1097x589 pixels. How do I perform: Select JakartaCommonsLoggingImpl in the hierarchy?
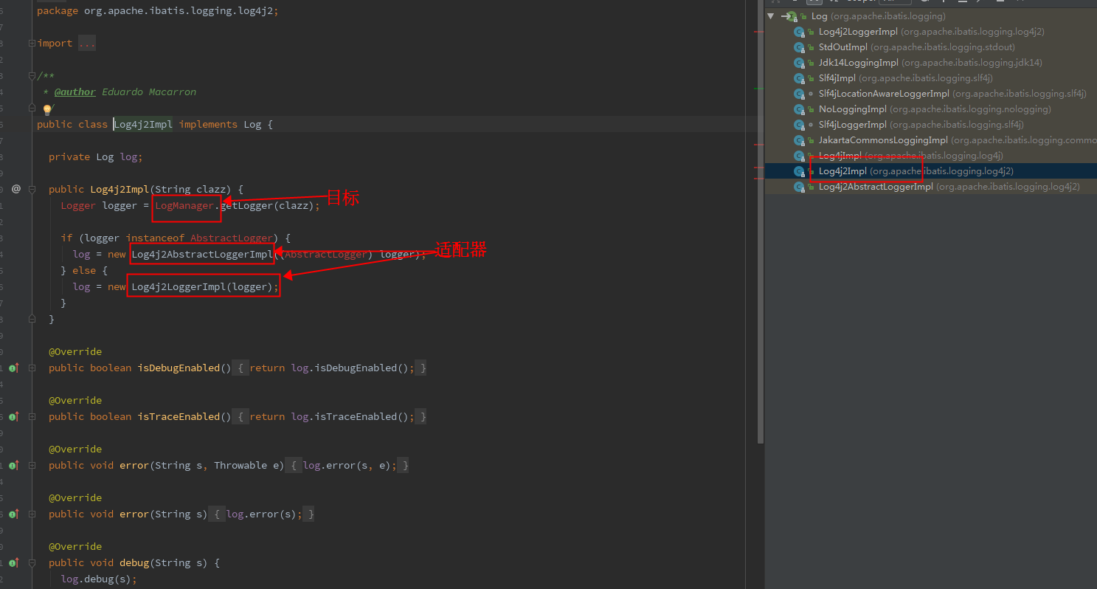882,139
